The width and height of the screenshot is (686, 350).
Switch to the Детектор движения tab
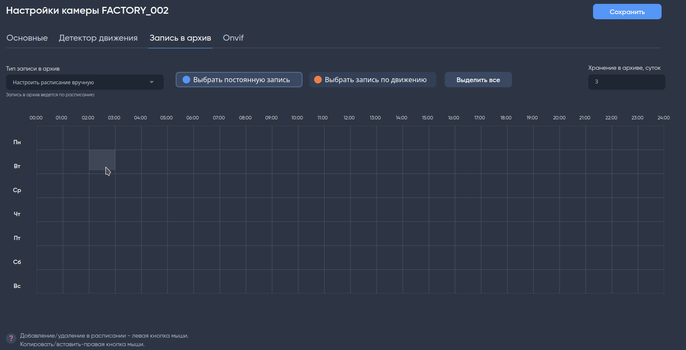[x=98, y=38]
